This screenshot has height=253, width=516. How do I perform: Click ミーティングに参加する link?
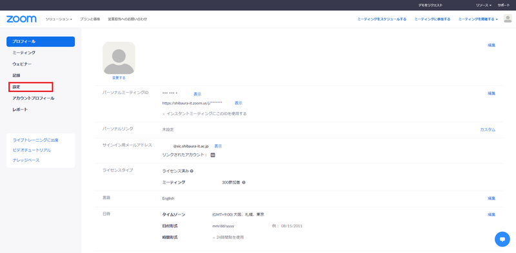click(432, 19)
